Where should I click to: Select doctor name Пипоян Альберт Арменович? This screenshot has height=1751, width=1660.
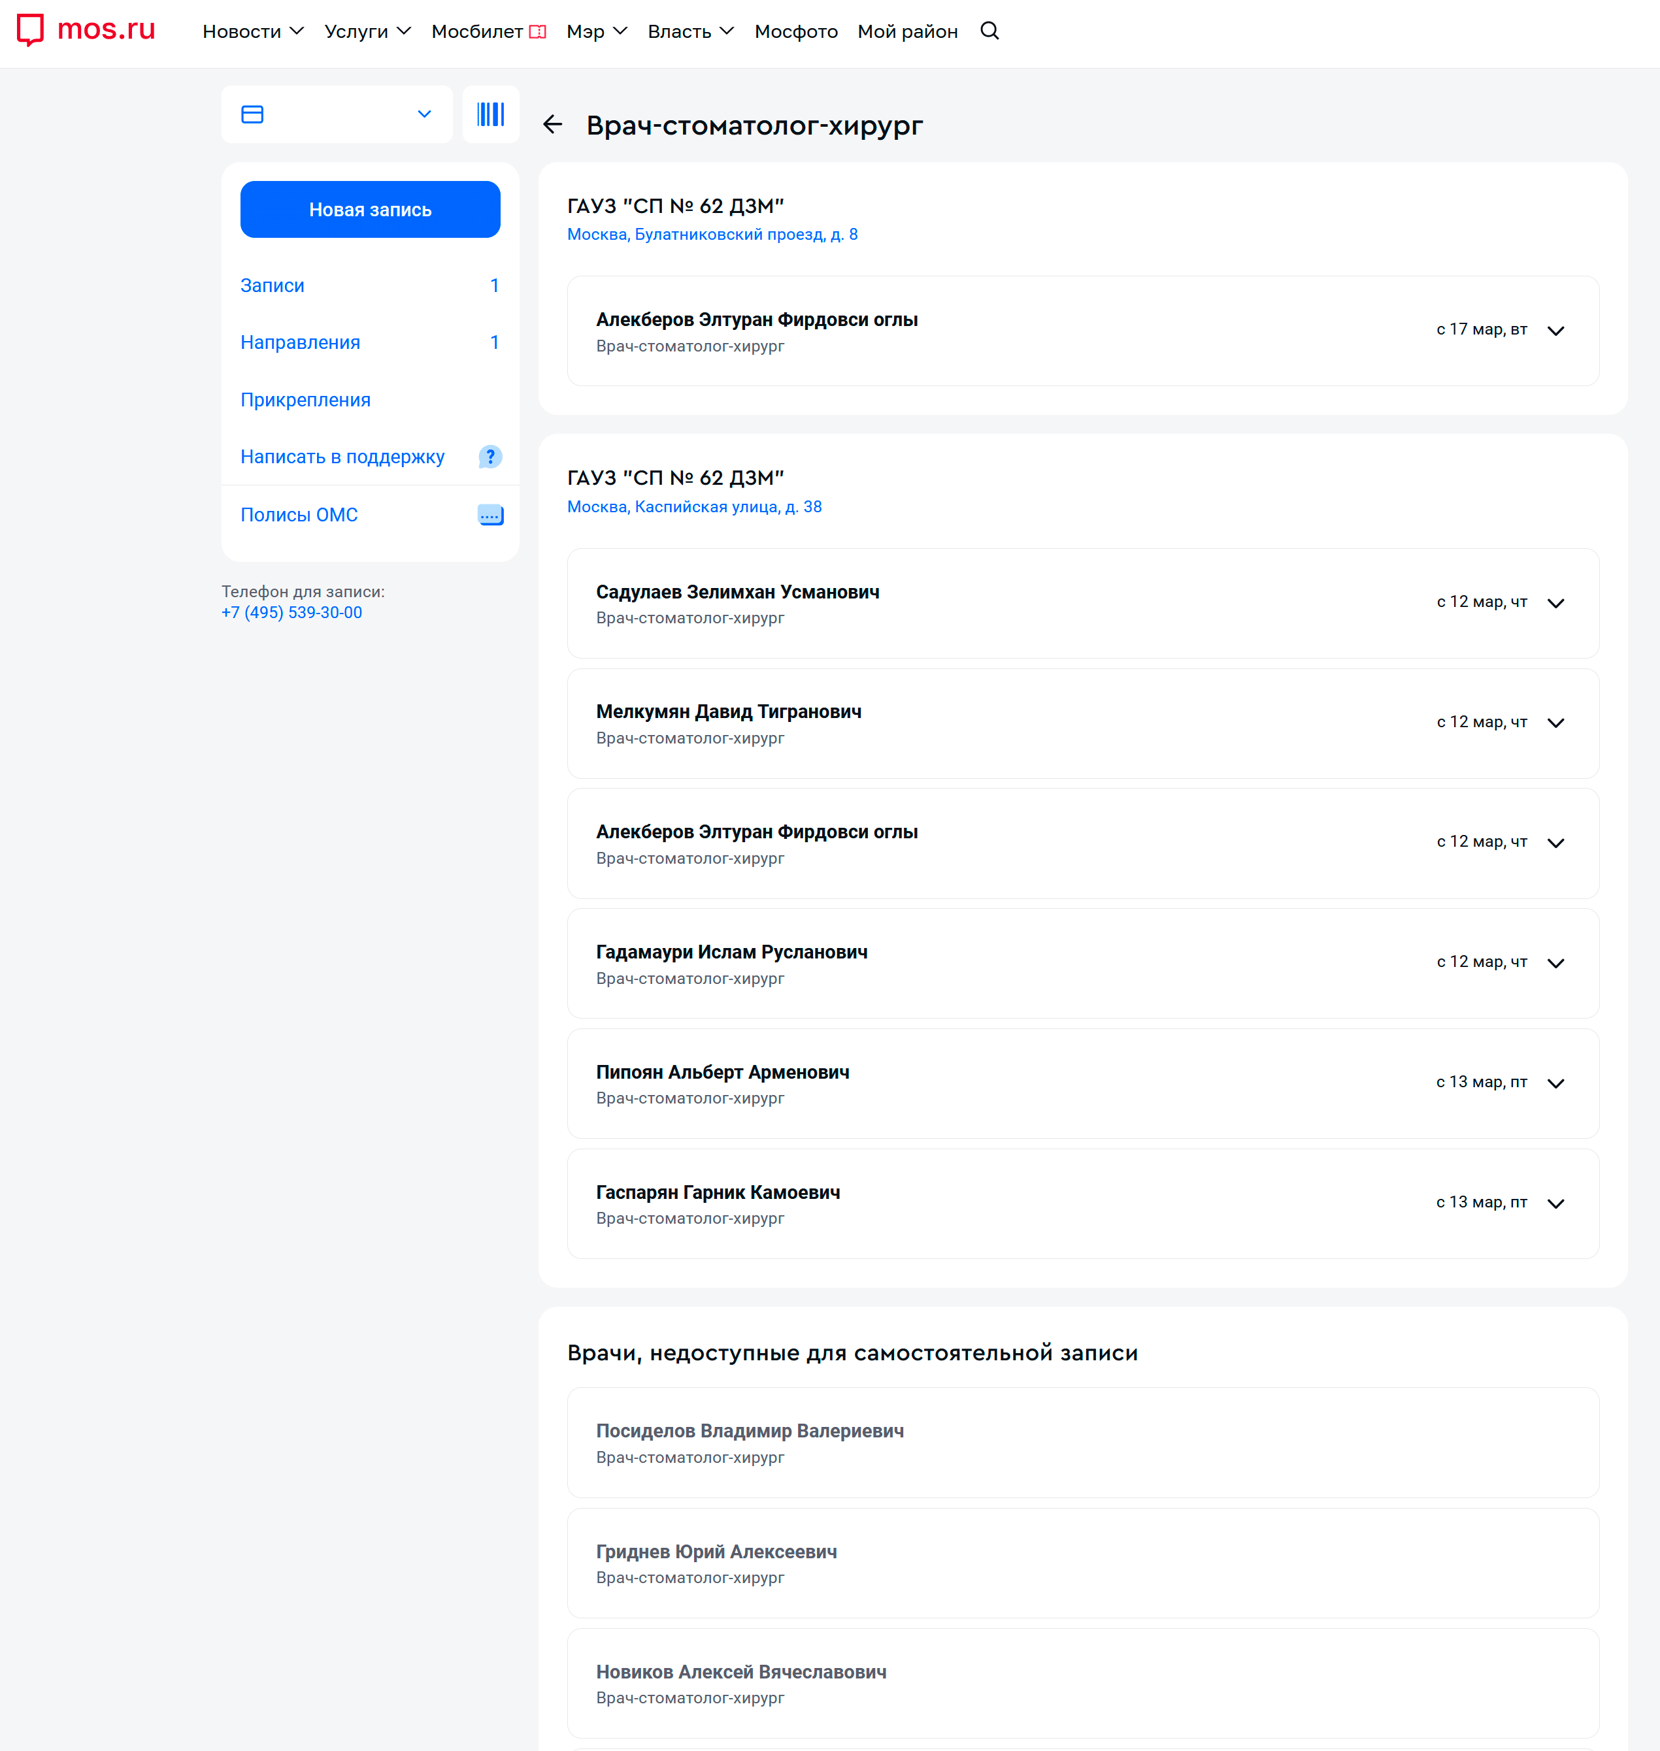coord(723,1072)
